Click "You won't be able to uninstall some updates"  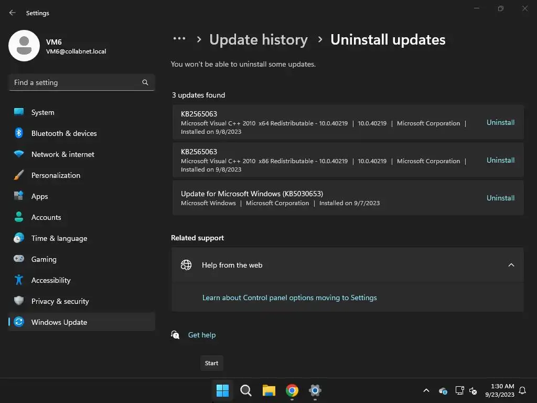[x=243, y=64]
